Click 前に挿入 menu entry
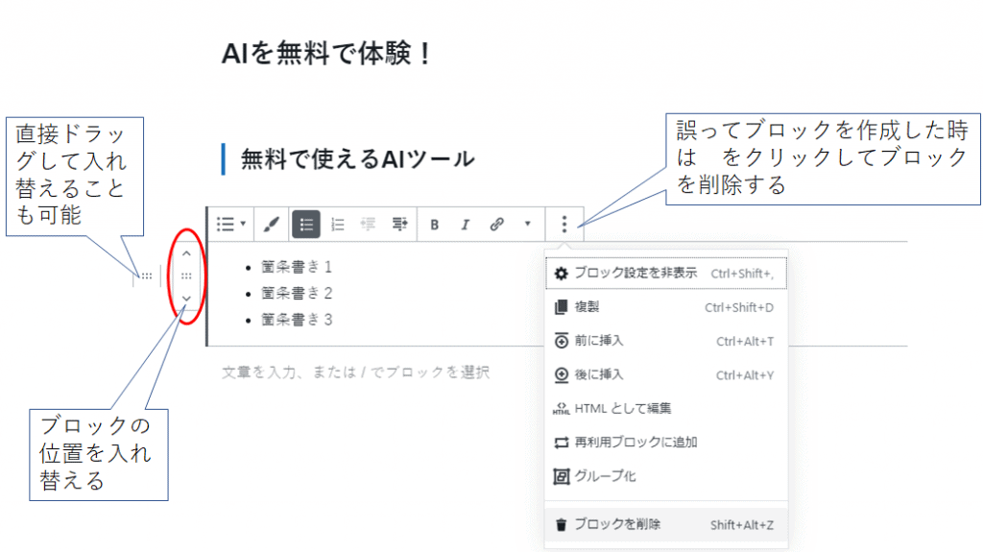This screenshot has width=983, height=552. (599, 341)
